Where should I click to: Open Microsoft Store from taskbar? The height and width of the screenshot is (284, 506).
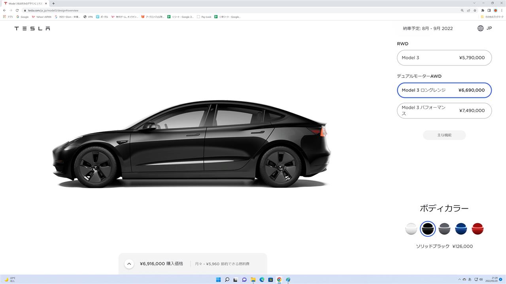tap(270, 280)
